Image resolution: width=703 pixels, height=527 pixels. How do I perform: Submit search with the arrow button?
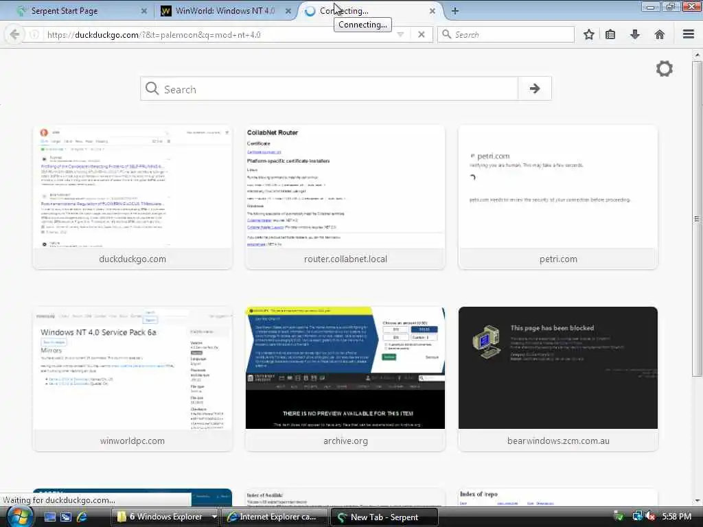534,89
